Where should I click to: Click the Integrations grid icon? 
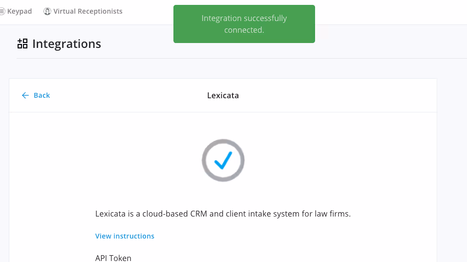pyautogui.click(x=22, y=44)
